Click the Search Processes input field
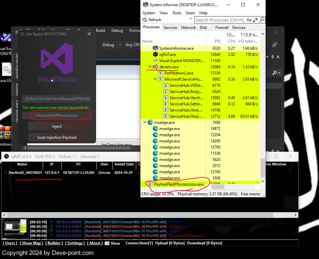 pyautogui.click(x=220, y=20)
